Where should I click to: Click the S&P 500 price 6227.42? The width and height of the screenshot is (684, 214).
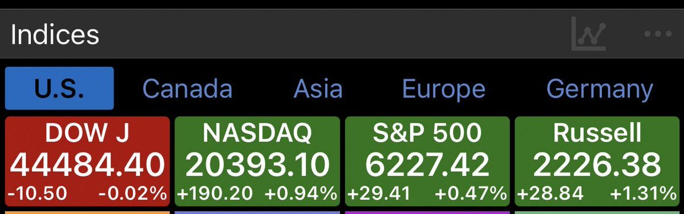coord(427,165)
